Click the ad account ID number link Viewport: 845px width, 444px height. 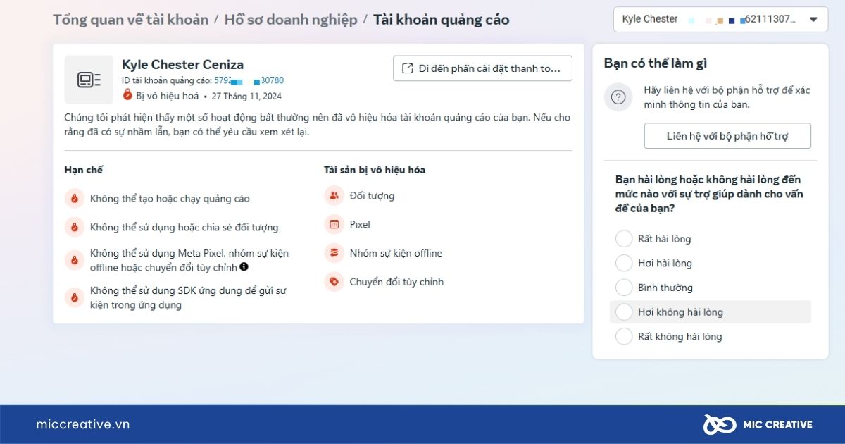(x=249, y=80)
